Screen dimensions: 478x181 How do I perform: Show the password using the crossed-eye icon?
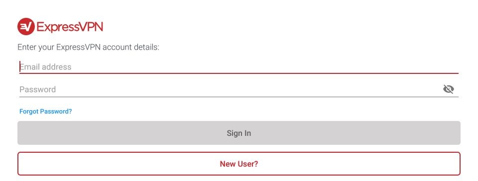click(x=448, y=89)
